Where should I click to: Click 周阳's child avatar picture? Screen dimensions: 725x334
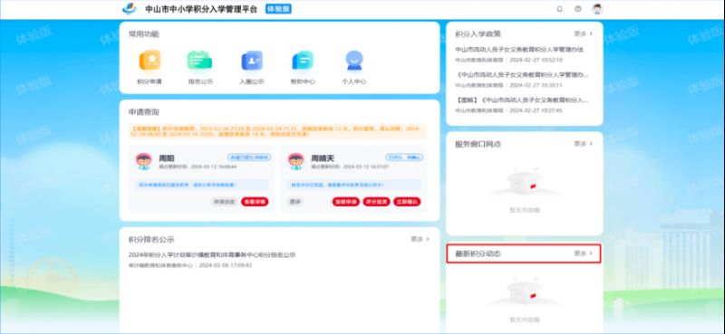pos(144,161)
